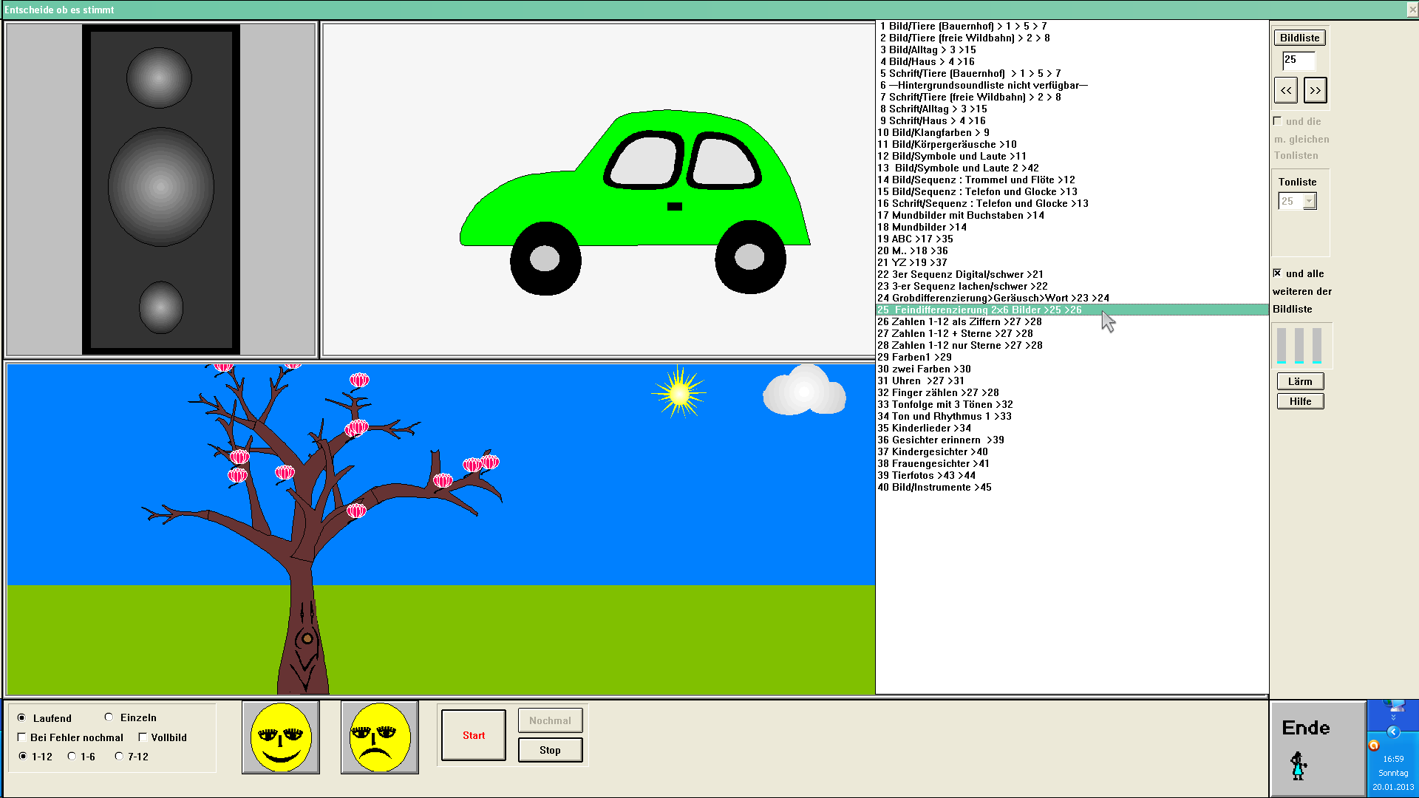Check the Bei Fehler nochmal option
The width and height of the screenshot is (1419, 798).
(22, 737)
